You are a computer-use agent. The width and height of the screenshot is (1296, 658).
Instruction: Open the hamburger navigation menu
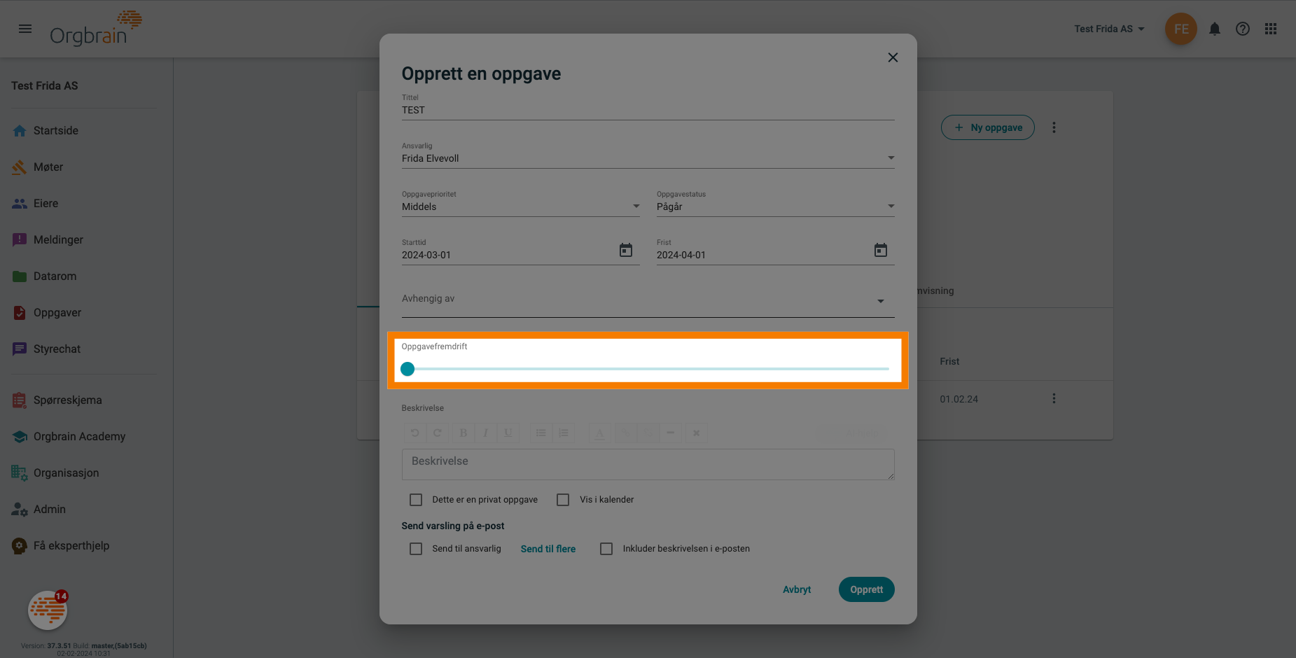click(25, 29)
